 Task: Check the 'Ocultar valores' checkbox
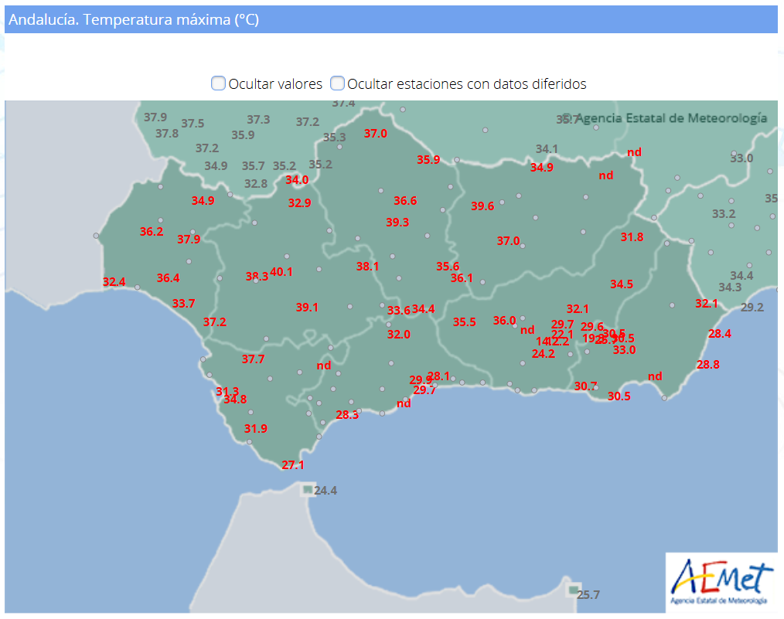(219, 83)
